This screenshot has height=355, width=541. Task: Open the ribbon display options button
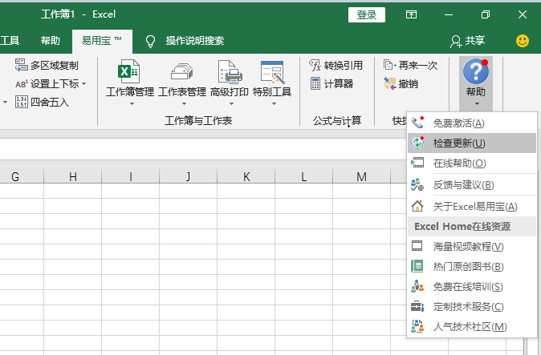[411, 14]
